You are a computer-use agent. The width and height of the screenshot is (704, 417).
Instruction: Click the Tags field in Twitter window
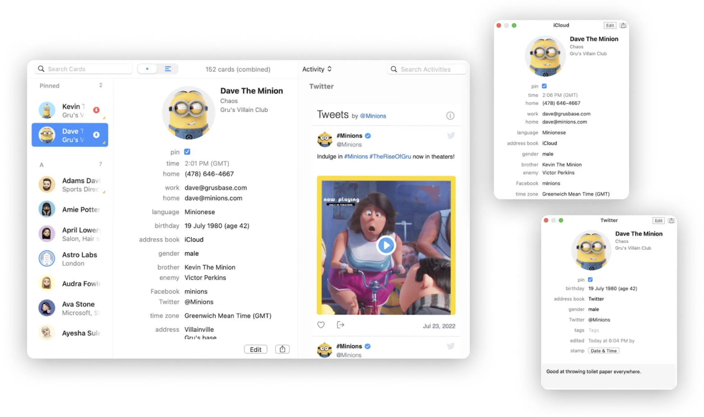594,330
